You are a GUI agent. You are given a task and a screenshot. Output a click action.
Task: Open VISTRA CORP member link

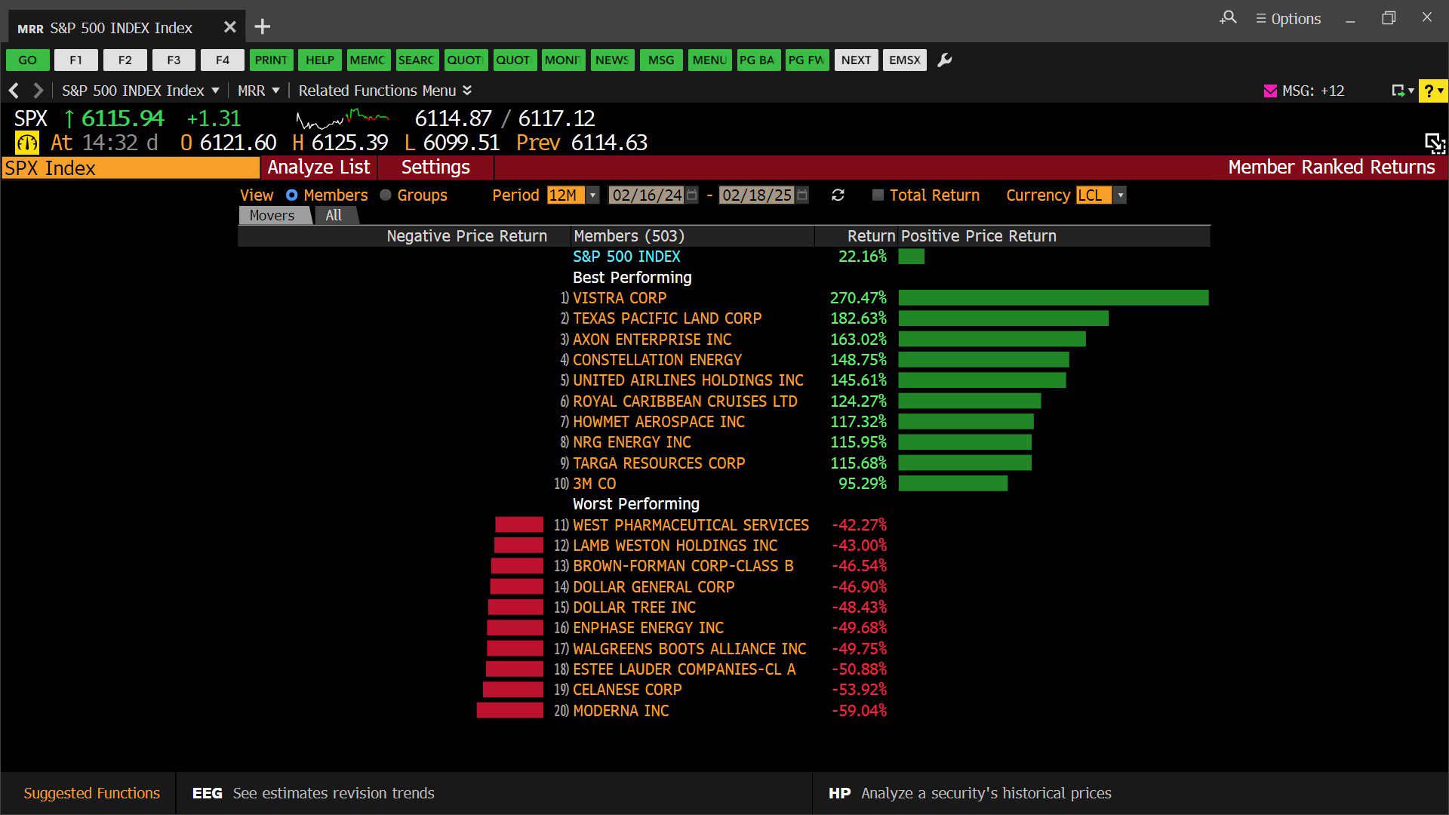(x=619, y=298)
